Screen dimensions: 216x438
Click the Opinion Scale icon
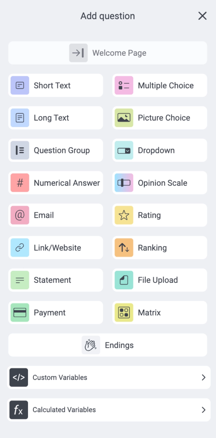[123, 183]
